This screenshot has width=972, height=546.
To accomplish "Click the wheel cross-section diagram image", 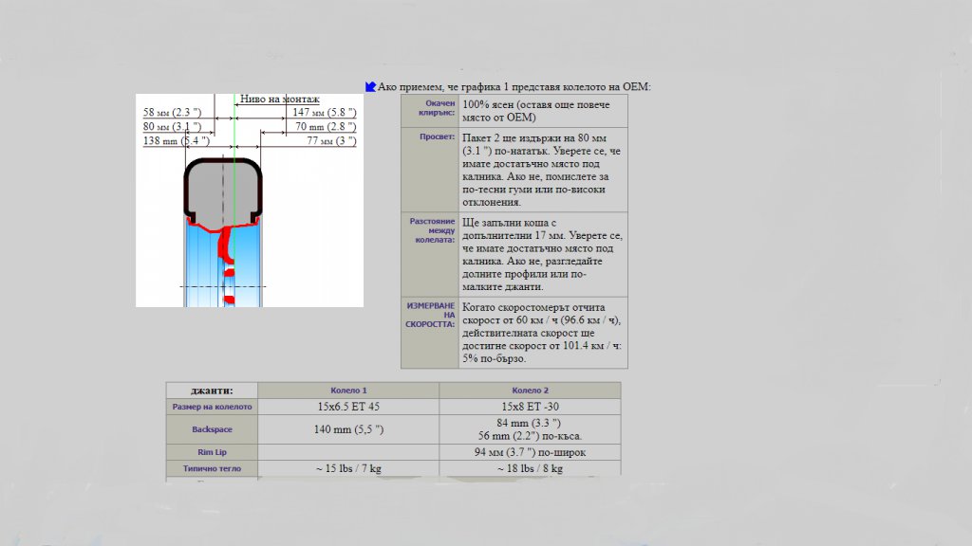I will (x=249, y=200).
